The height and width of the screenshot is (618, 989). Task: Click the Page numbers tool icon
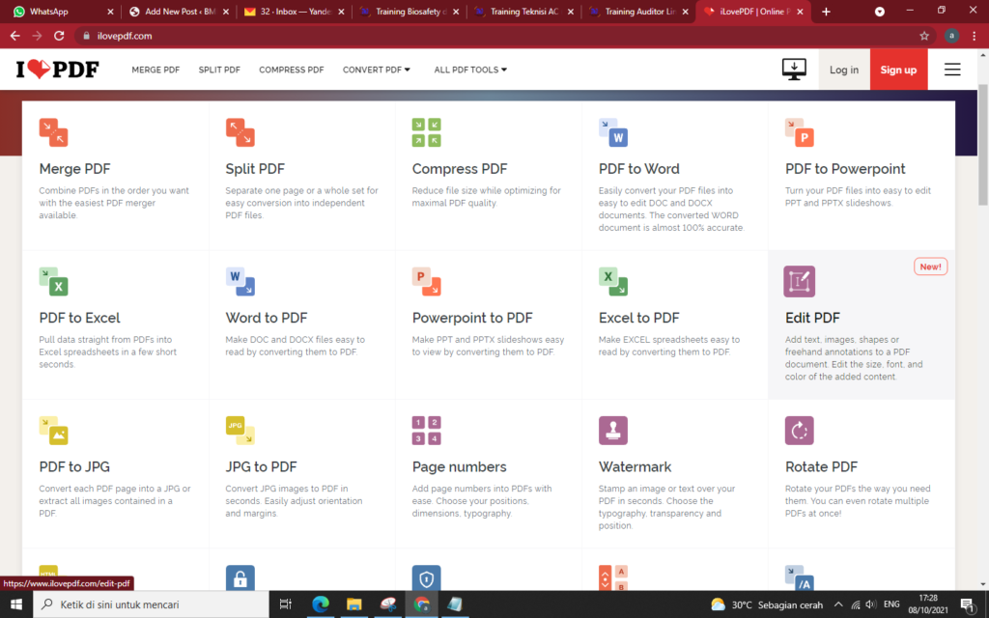(426, 431)
